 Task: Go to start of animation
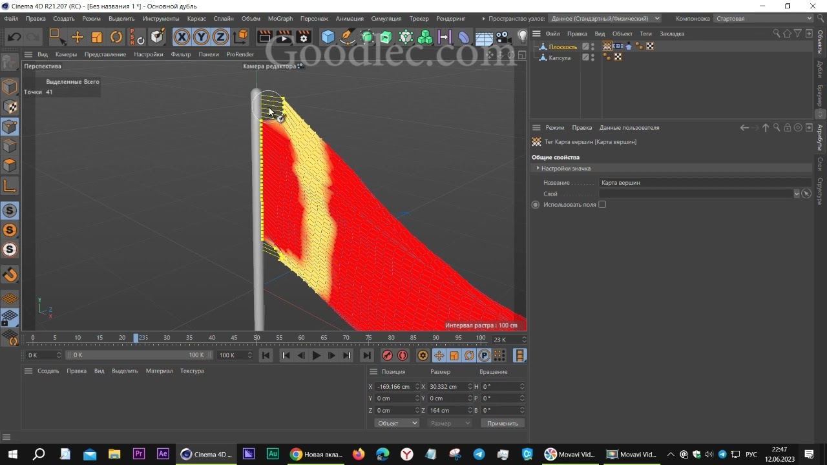coord(266,355)
